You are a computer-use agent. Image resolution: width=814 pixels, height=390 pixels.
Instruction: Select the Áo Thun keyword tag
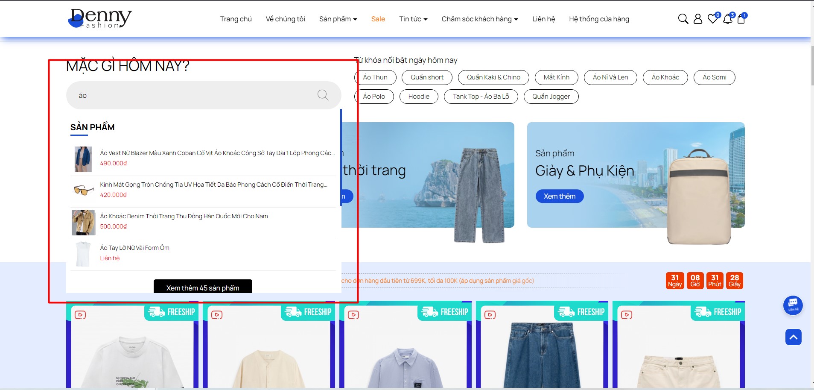(375, 77)
